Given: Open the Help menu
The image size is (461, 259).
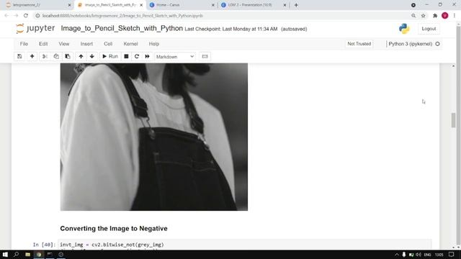Looking at the screenshot, I should click(153, 44).
